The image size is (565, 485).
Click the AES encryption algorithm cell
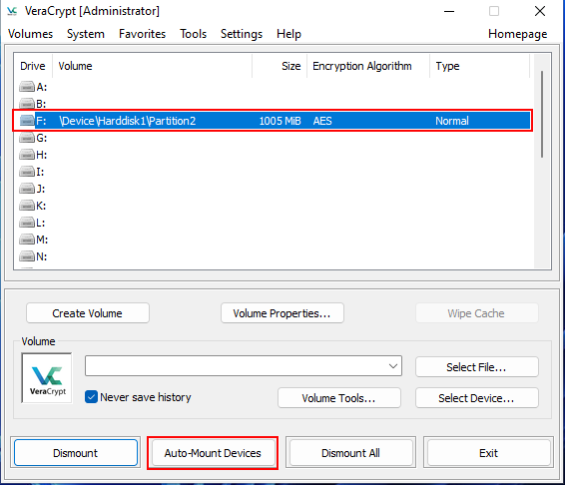click(x=322, y=121)
